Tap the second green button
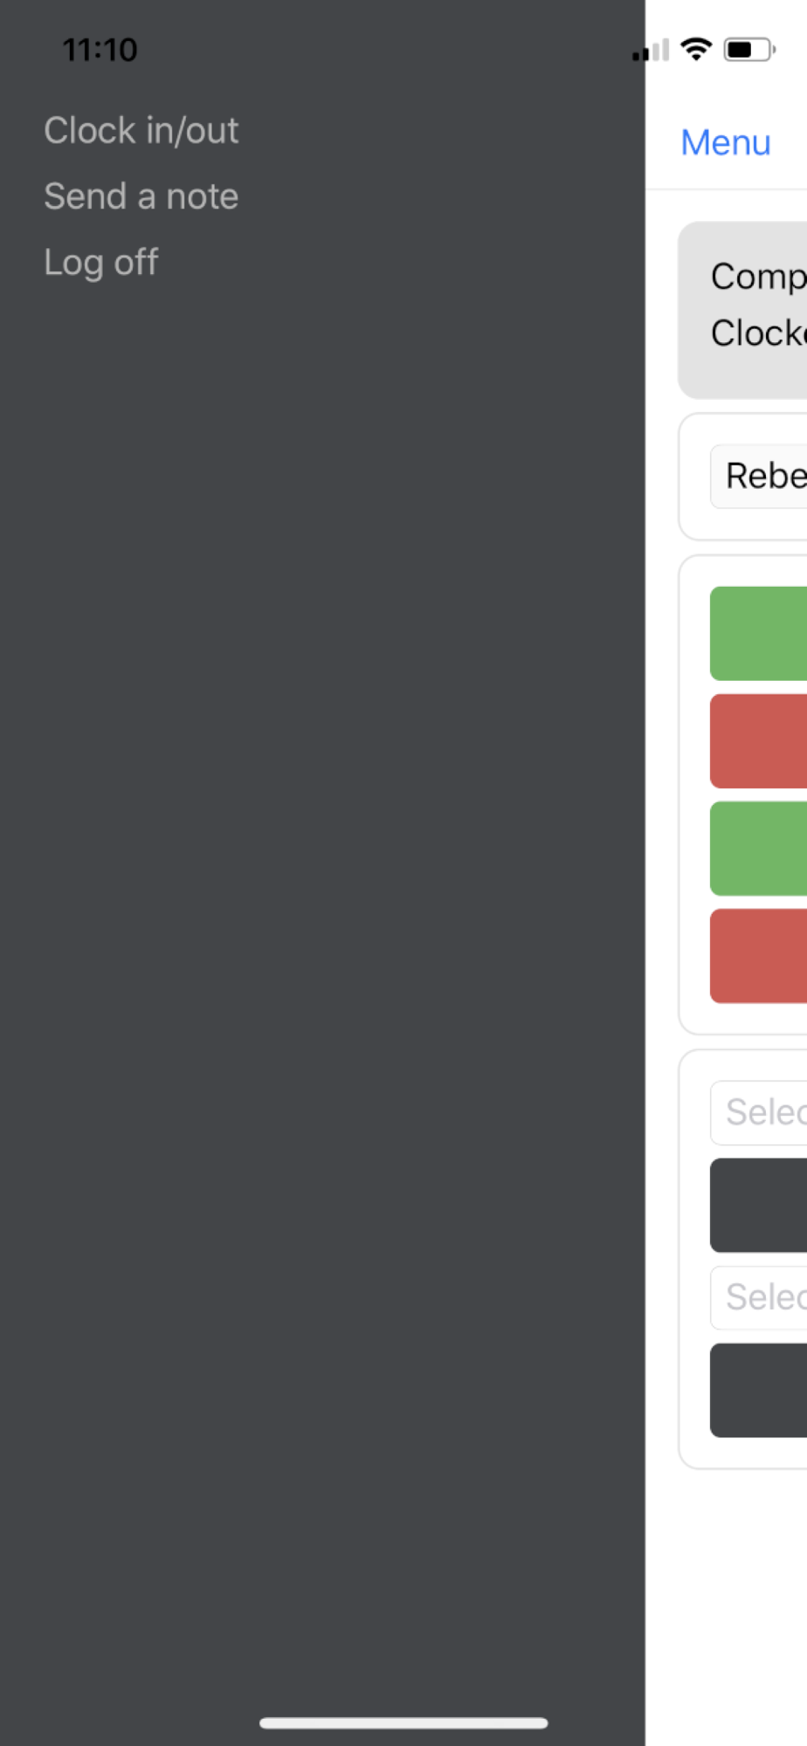Image resolution: width=807 pixels, height=1746 pixels. point(758,849)
